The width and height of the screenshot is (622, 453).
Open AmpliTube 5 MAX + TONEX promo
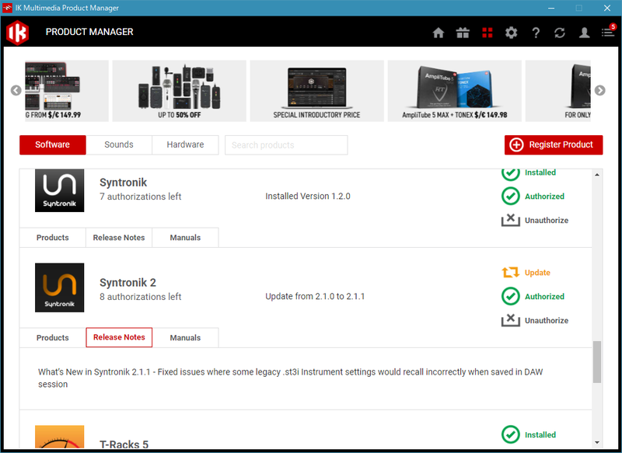pos(455,91)
